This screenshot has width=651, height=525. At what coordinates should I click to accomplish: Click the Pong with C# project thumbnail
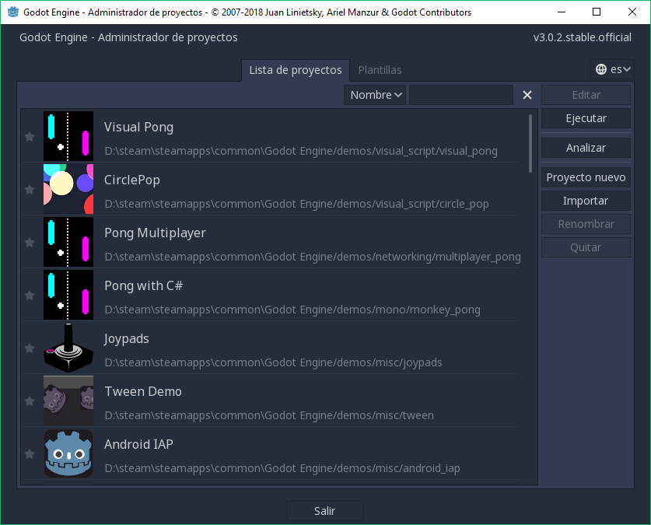click(68, 295)
